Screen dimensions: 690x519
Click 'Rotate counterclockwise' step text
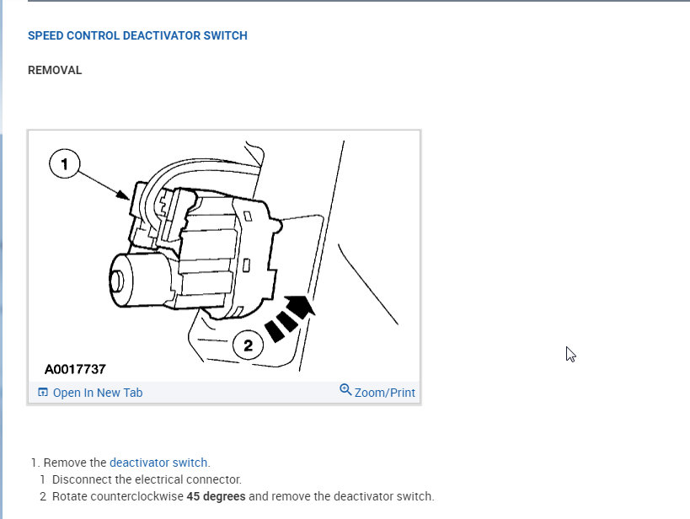click(117, 496)
